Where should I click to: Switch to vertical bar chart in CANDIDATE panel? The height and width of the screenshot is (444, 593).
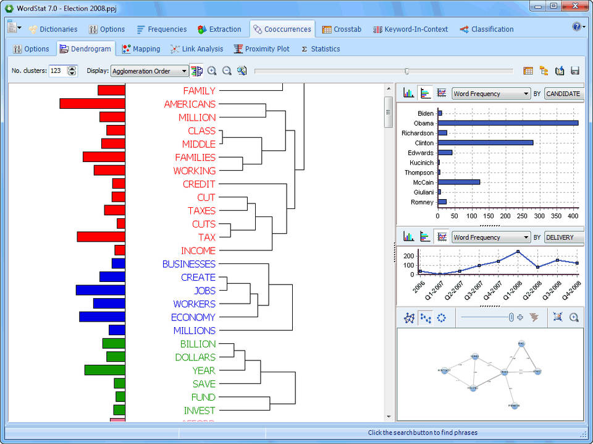tap(409, 93)
